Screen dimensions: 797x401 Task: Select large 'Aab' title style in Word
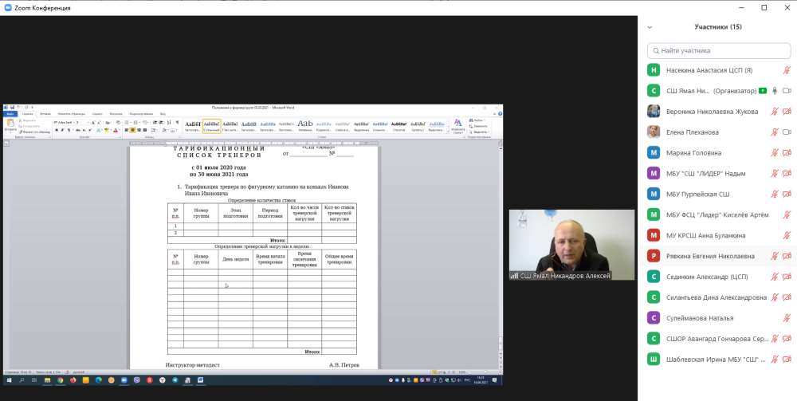(x=305, y=126)
